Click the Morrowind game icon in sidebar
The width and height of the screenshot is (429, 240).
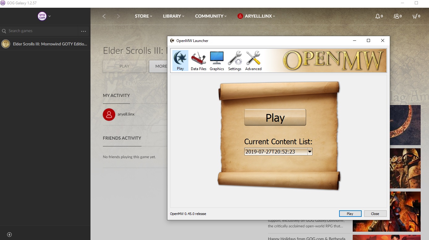[6, 44]
